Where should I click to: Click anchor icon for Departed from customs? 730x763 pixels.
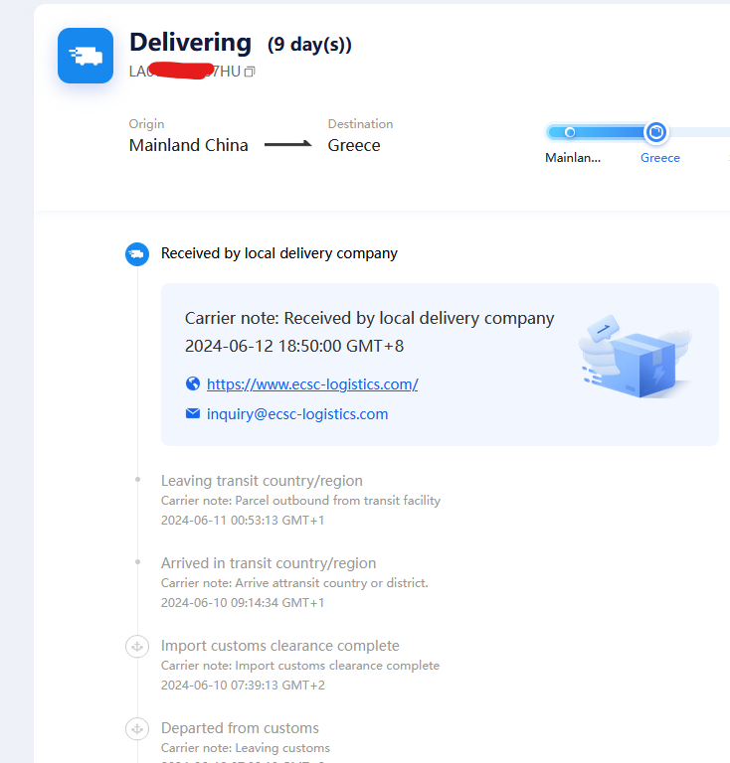click(137, 729)
